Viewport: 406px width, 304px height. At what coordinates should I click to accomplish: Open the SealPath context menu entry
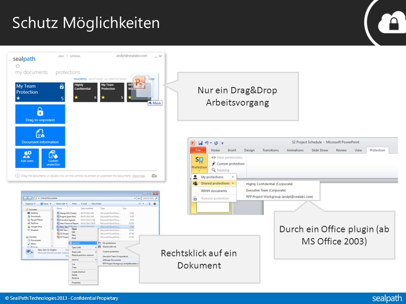83,243
